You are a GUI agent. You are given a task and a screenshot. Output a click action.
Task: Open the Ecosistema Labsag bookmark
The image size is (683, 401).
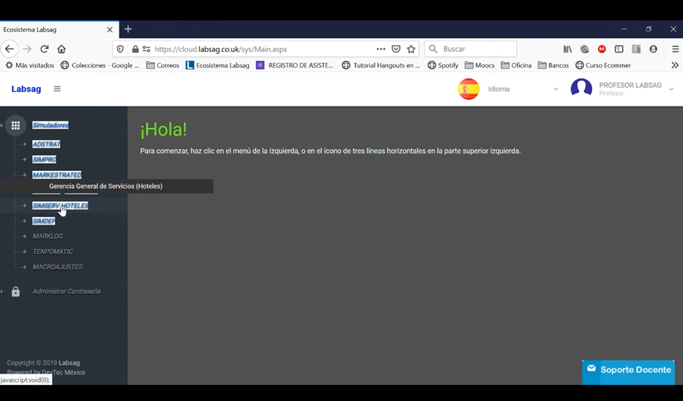point(217,65)
